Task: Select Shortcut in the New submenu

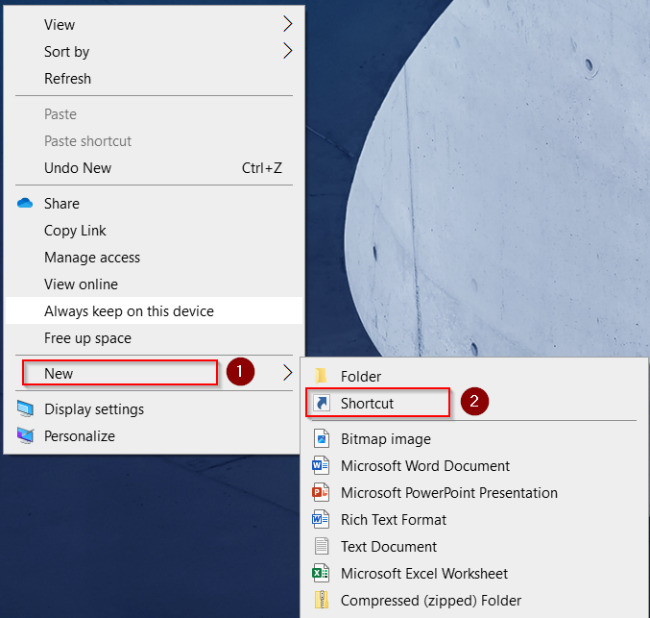Action: point(474,403)
